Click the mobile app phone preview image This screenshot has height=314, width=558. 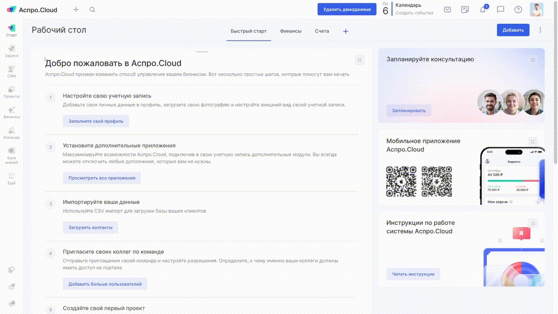512,175
